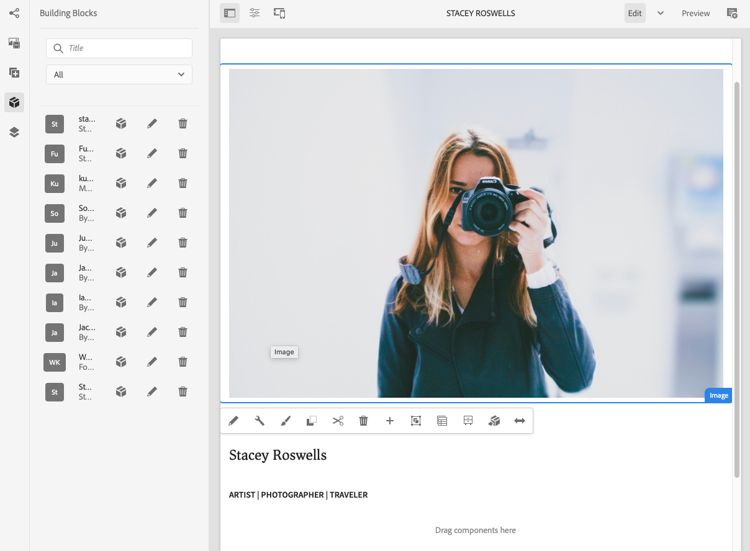The height and width of the screenshot is (551, 750).
Task: Click the page's vertical scrollbar
Action: pyautogui.click(x=737, y=279)
